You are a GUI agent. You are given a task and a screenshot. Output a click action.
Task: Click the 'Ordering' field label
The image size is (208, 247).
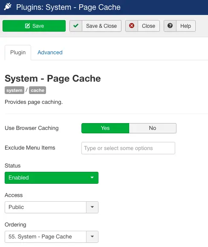(x=15, y=225)
